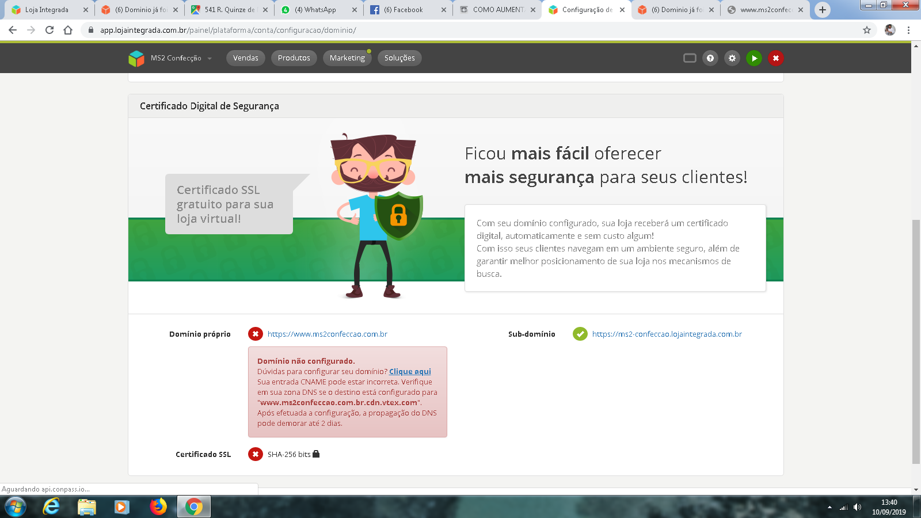Open the Chrome three-dot menu

[909, 30]
